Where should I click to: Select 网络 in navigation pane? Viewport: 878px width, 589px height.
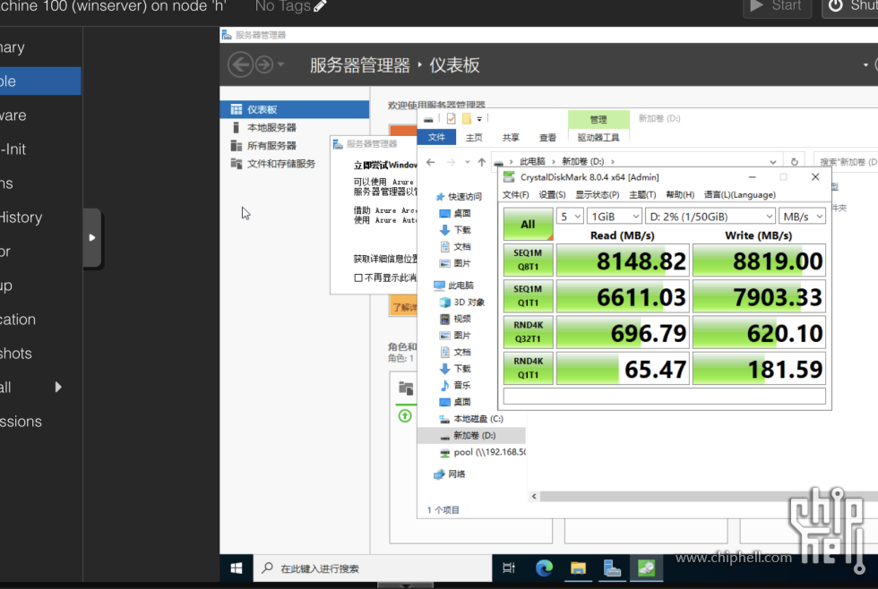point(456,474)
